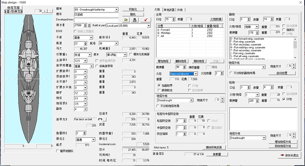Click the red check mark button

pos(145,19)
